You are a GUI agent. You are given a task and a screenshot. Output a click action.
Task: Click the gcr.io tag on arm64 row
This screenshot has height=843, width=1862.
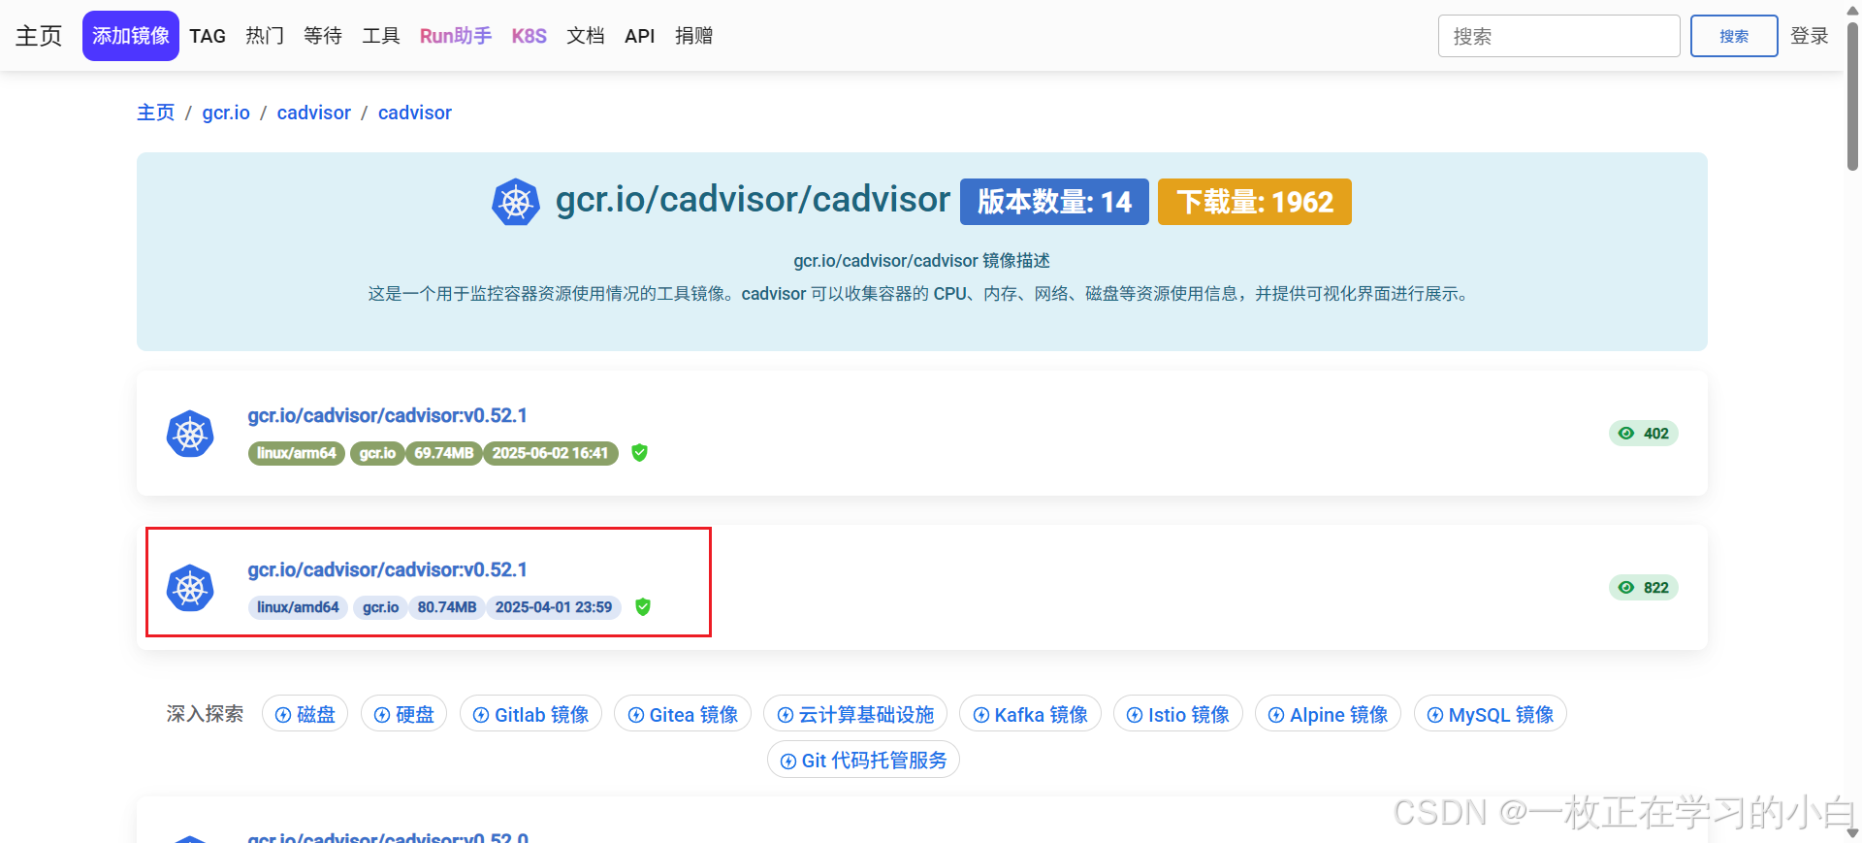click(377, 453)
